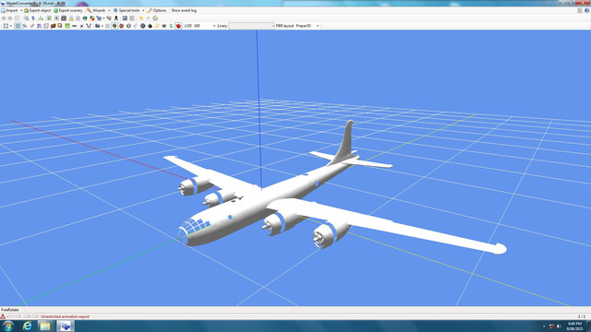Screen dimensions: 591x332
Task: Click Export scenery in the toolbar
Action: pyautogui.click(x=67, y=10)
